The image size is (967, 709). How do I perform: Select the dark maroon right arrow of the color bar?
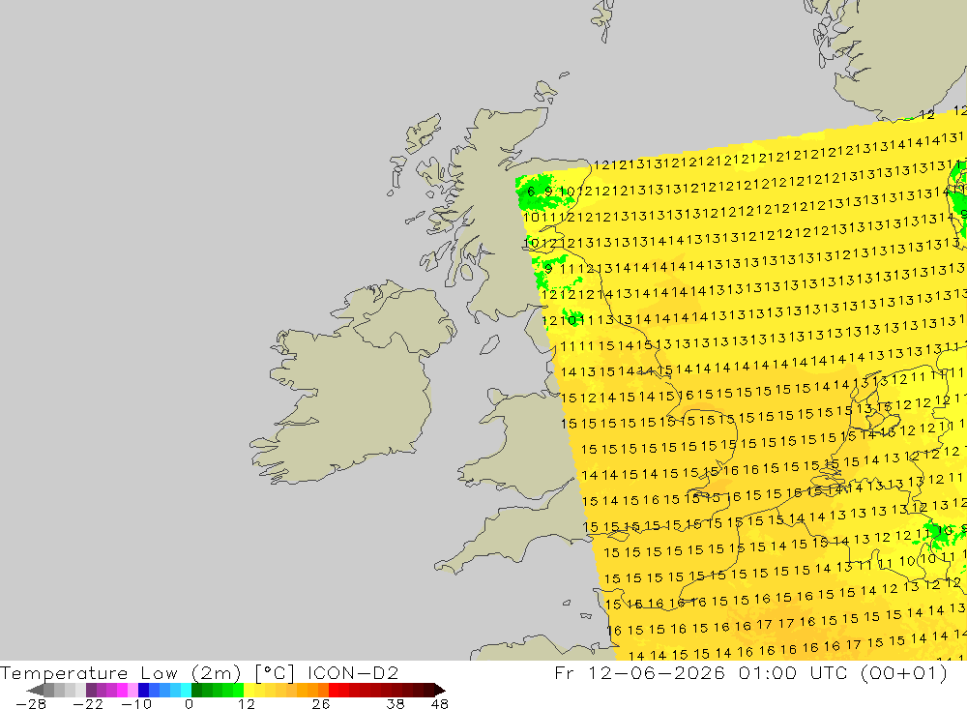(x=440, y=691)
